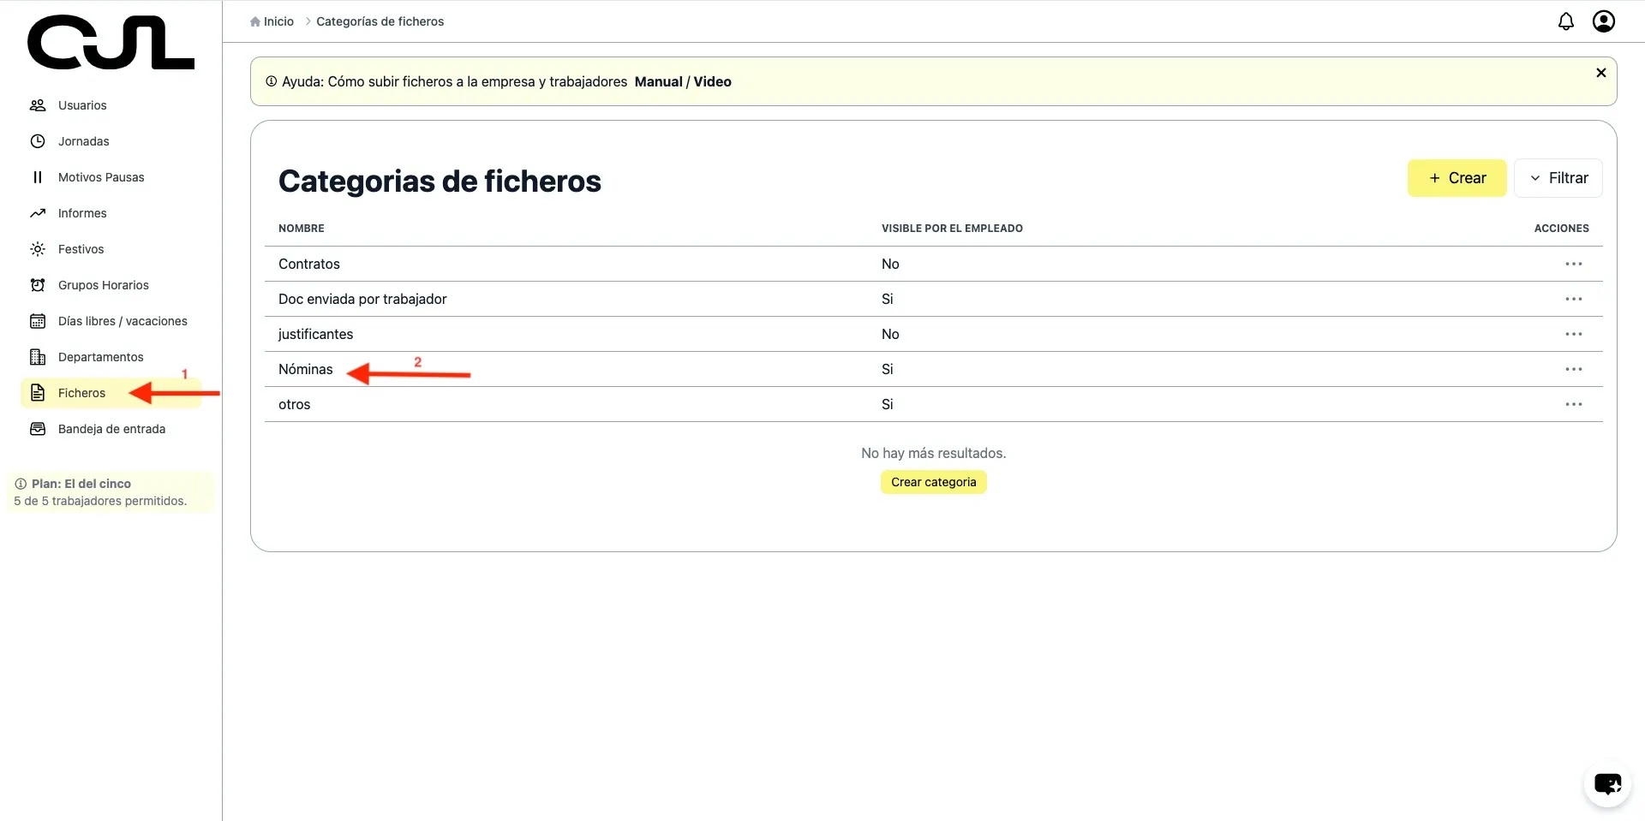Select the Jornadas clock icon
1645x821 pixels.
point(38,141)
